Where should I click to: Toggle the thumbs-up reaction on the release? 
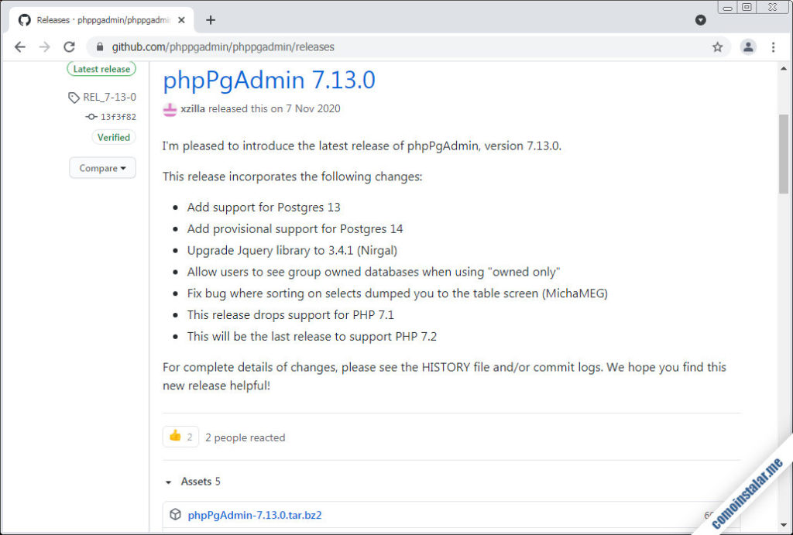(180, 436)
